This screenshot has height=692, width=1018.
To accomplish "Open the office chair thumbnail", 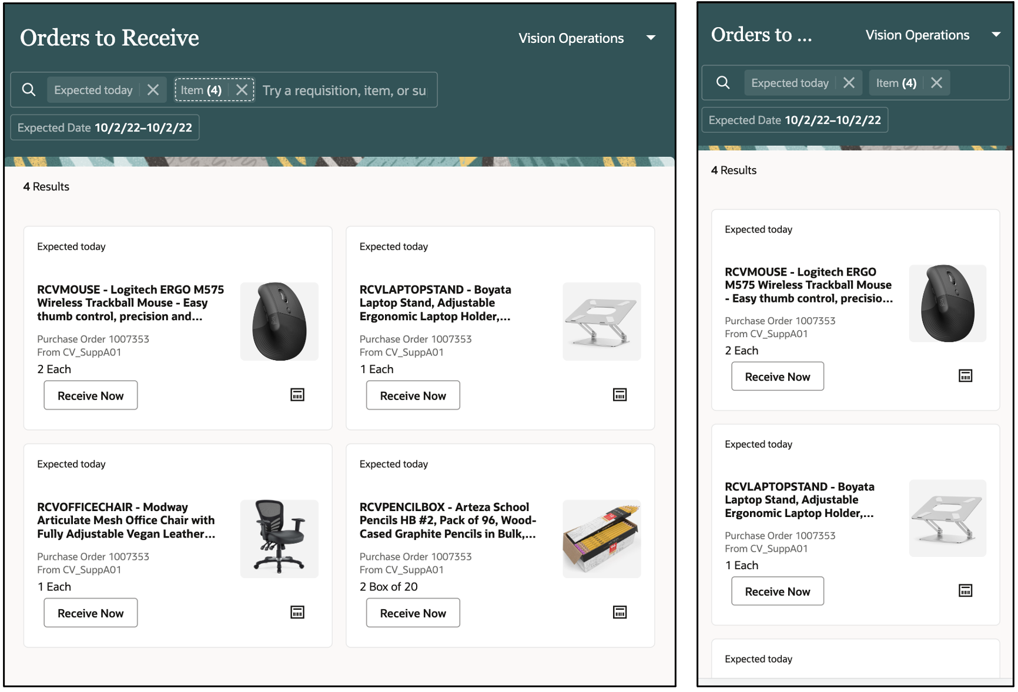I will [x=279, y=539].
